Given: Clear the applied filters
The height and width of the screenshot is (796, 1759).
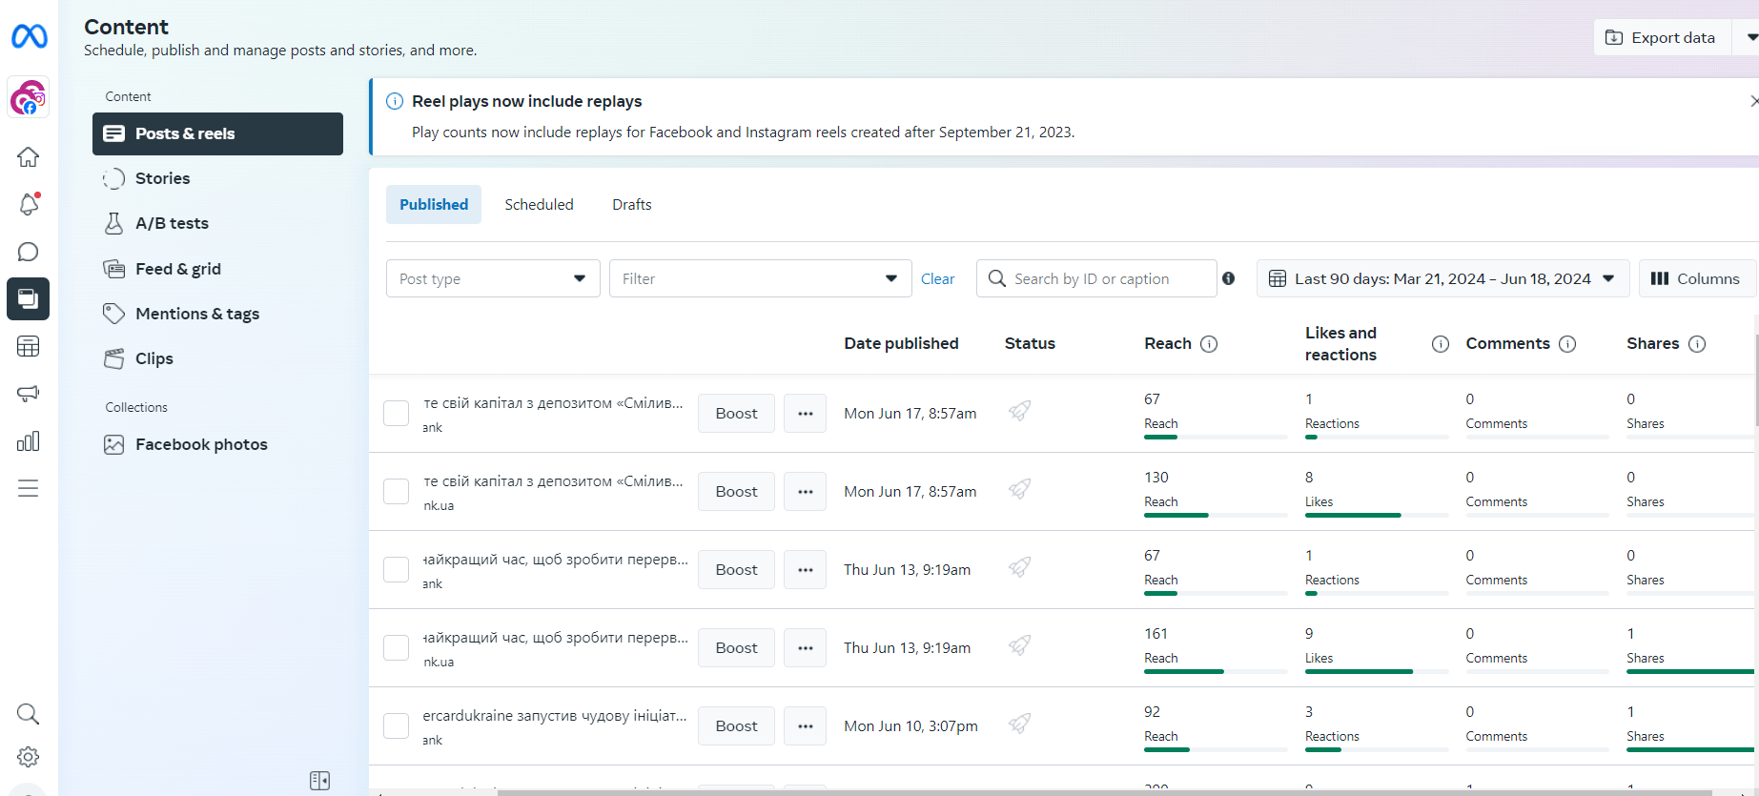Looking at the screenshot, I should point(938,278).
